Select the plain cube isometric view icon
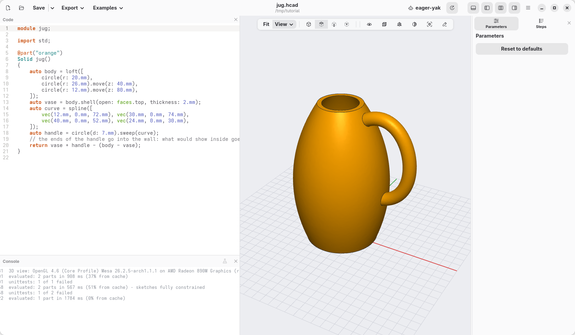575x335 pixels. (x=309, y=24)
